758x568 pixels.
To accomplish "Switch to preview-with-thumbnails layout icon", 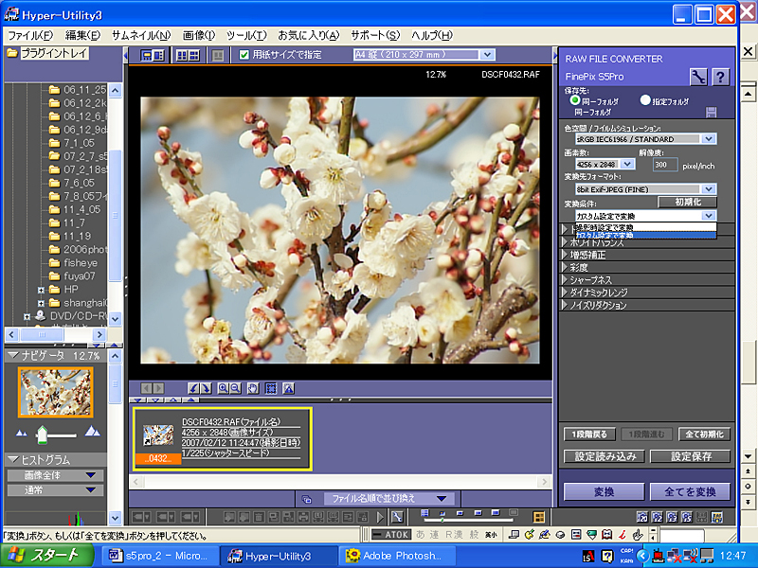I will click(x=153, y=55).
